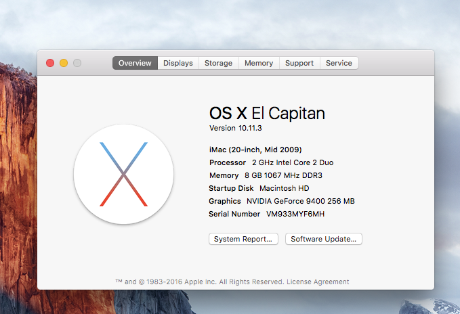Click the El Capitan X logo
This screenshot has width=460, height=314.
click(123, 175)
